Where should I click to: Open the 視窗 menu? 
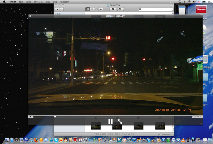coord(55,2)
